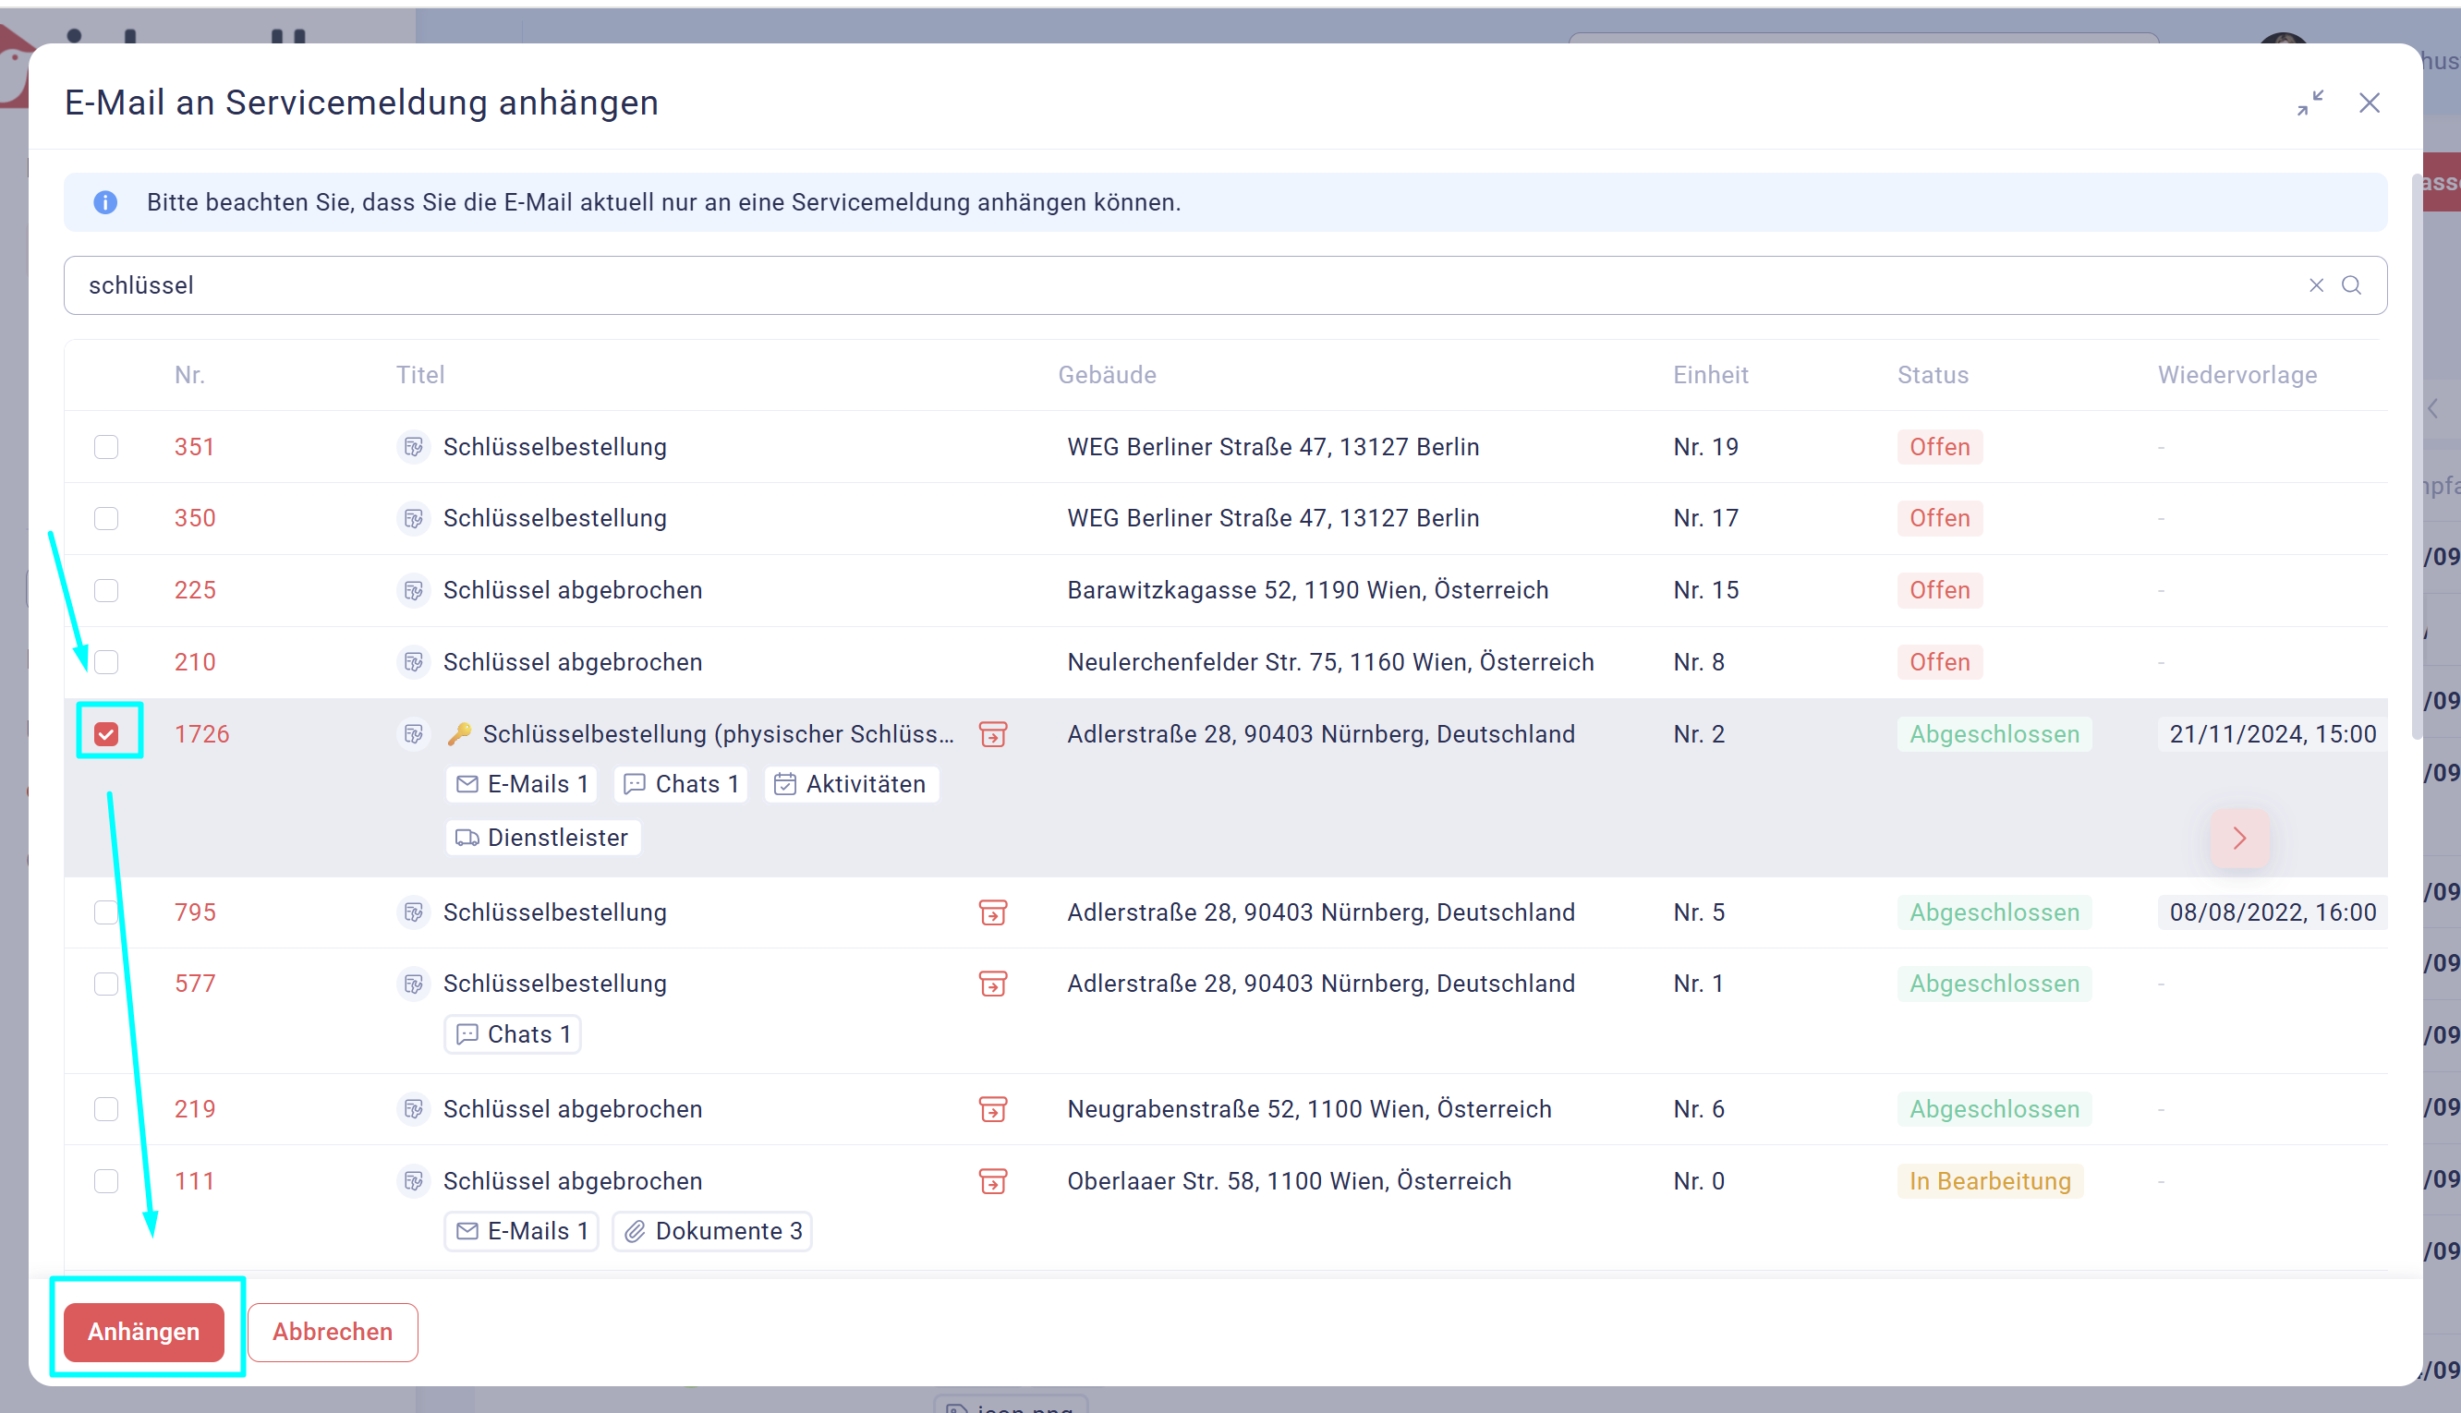Click the archive icon on request 795

tap(993, 912)
